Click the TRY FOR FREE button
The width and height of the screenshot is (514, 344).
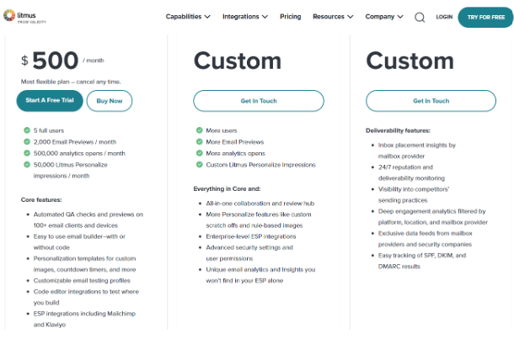(x=486, y=17)
